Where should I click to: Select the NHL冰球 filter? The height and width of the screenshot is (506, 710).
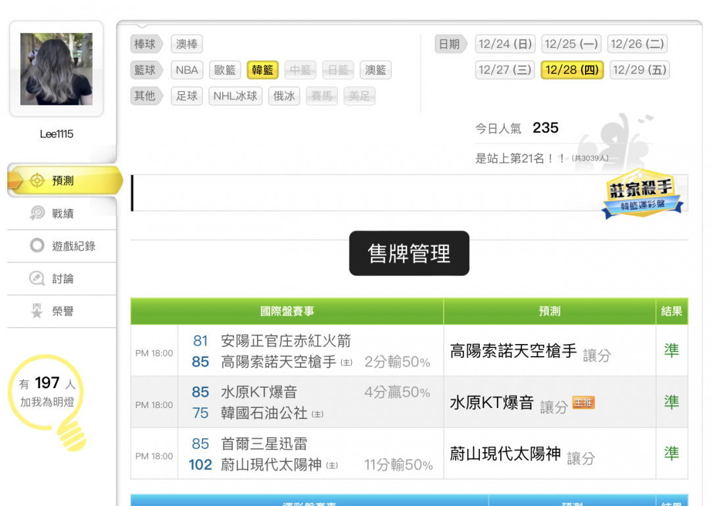click(x=235, y=95)
